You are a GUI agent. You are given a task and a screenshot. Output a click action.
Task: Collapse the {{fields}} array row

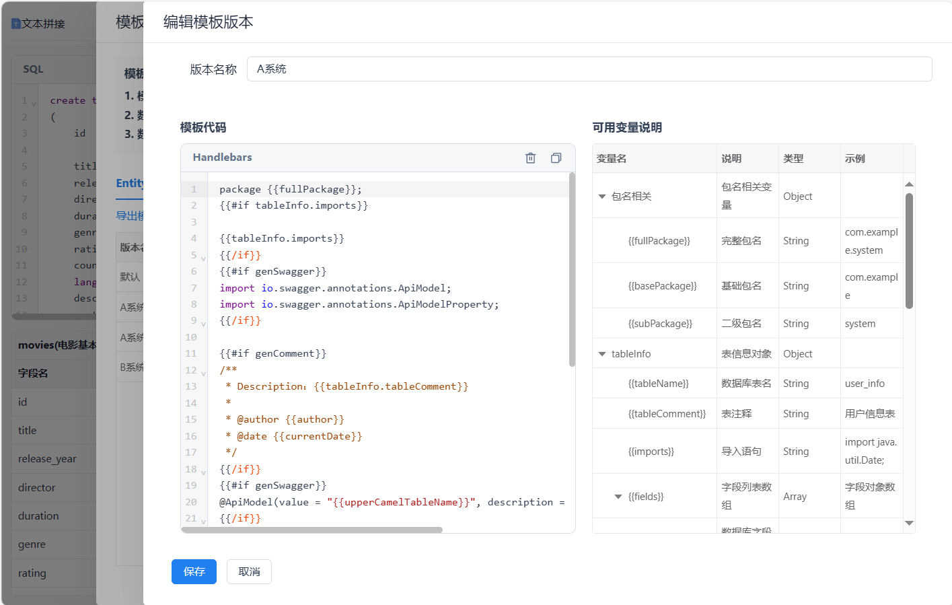618,497
